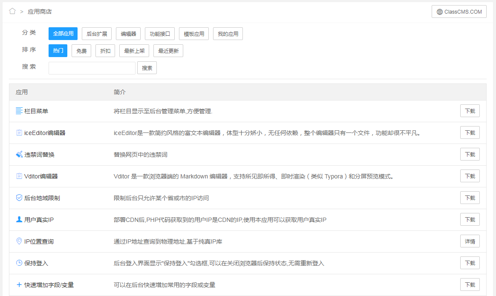
Task: Download the 保持登入 app
Action: click(x=470, y=263)
